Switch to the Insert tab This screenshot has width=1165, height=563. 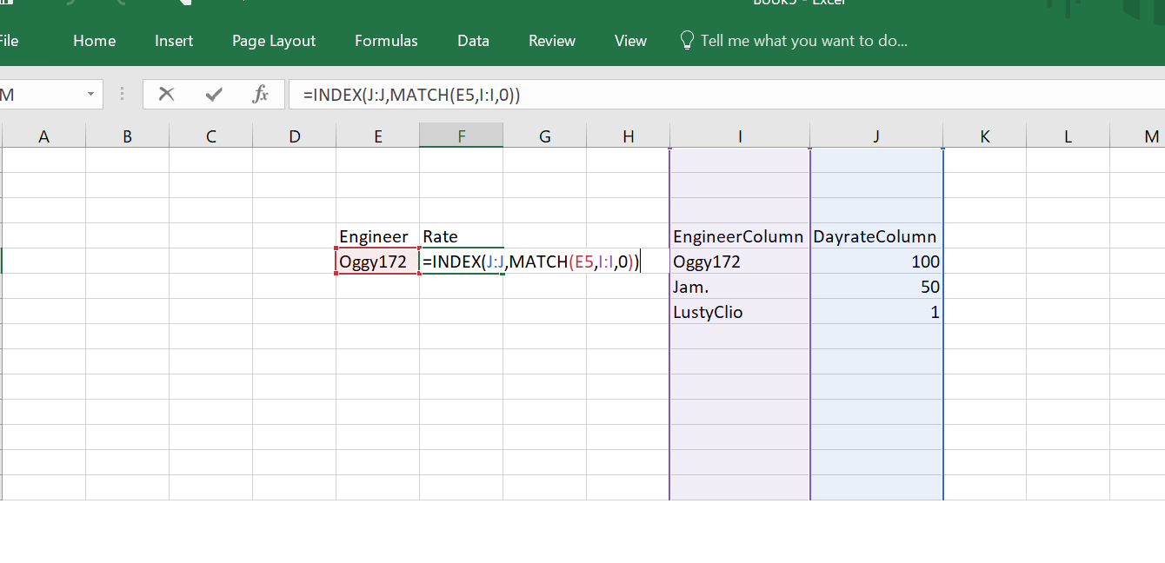point(174,41)
